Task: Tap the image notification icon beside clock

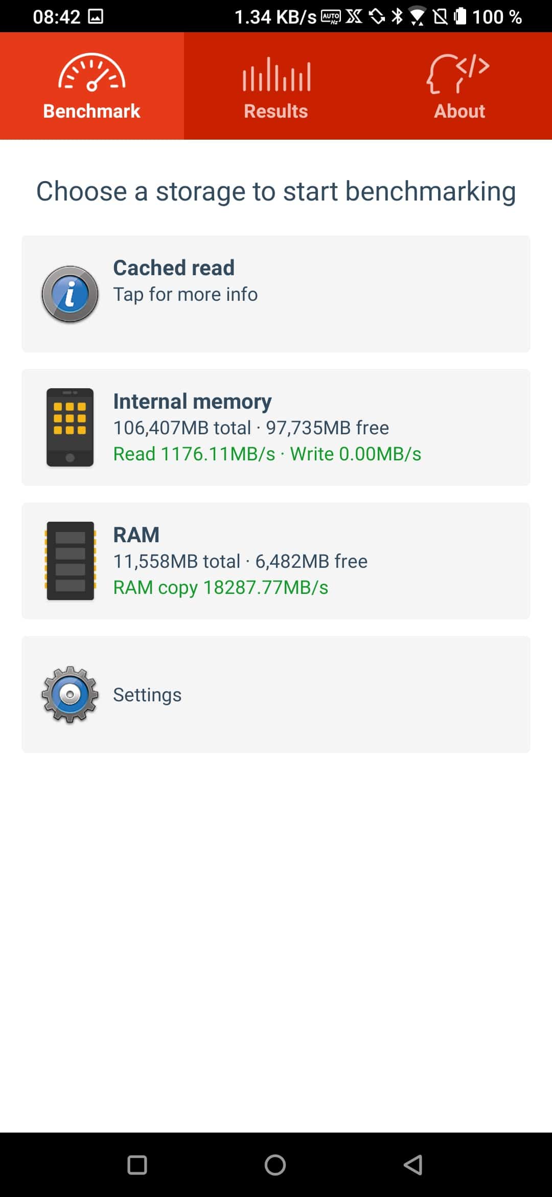Action: [x=96, y=16]
